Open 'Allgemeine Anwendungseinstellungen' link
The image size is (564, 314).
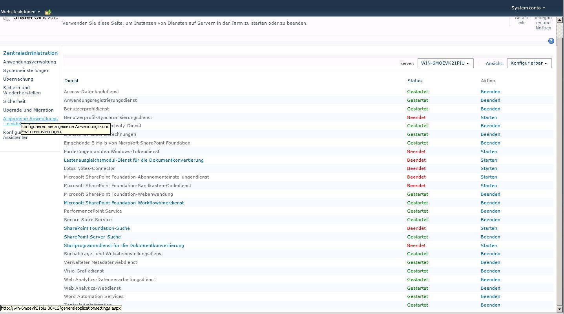[x=30, y=119]
